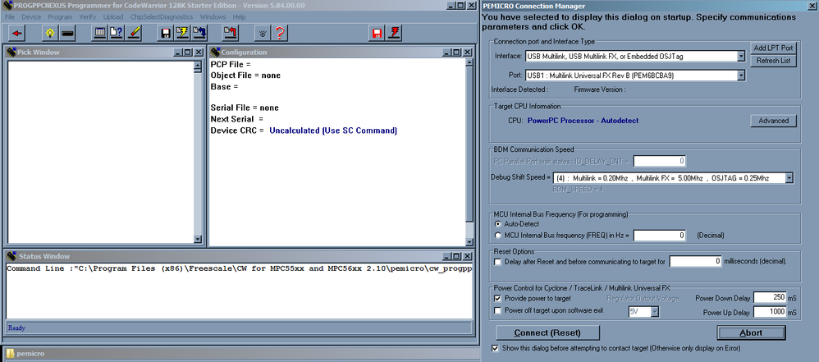Expand the Interface dropdown list

741,56
